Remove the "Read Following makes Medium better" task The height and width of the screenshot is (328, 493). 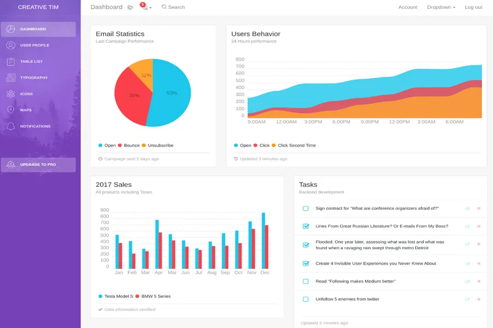point(479,282)
